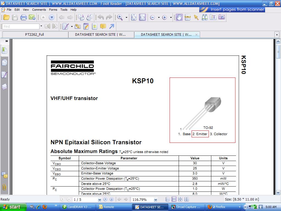Image resolution: width=281 pixels, height=211 pixels.
Task: Click the Insert pages from scanner banner
Action: 232,10
